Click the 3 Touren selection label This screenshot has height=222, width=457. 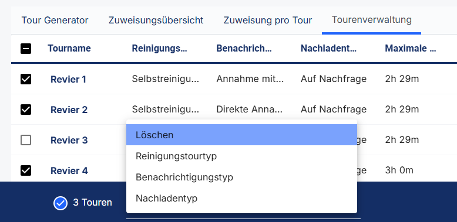pyautogui.click(x=92, y=203)
